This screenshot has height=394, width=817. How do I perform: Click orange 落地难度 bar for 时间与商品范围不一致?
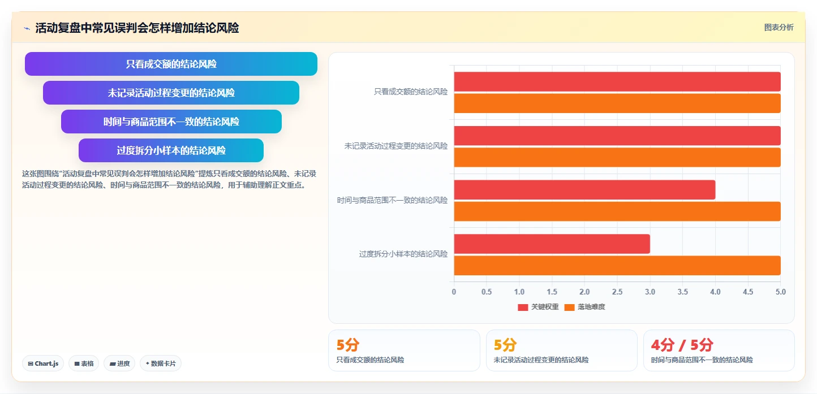click(617, 211)
